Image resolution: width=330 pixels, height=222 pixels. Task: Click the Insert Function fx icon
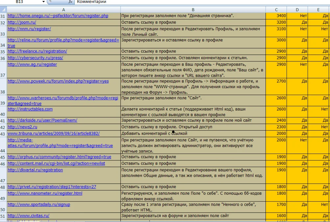point(70,2)
